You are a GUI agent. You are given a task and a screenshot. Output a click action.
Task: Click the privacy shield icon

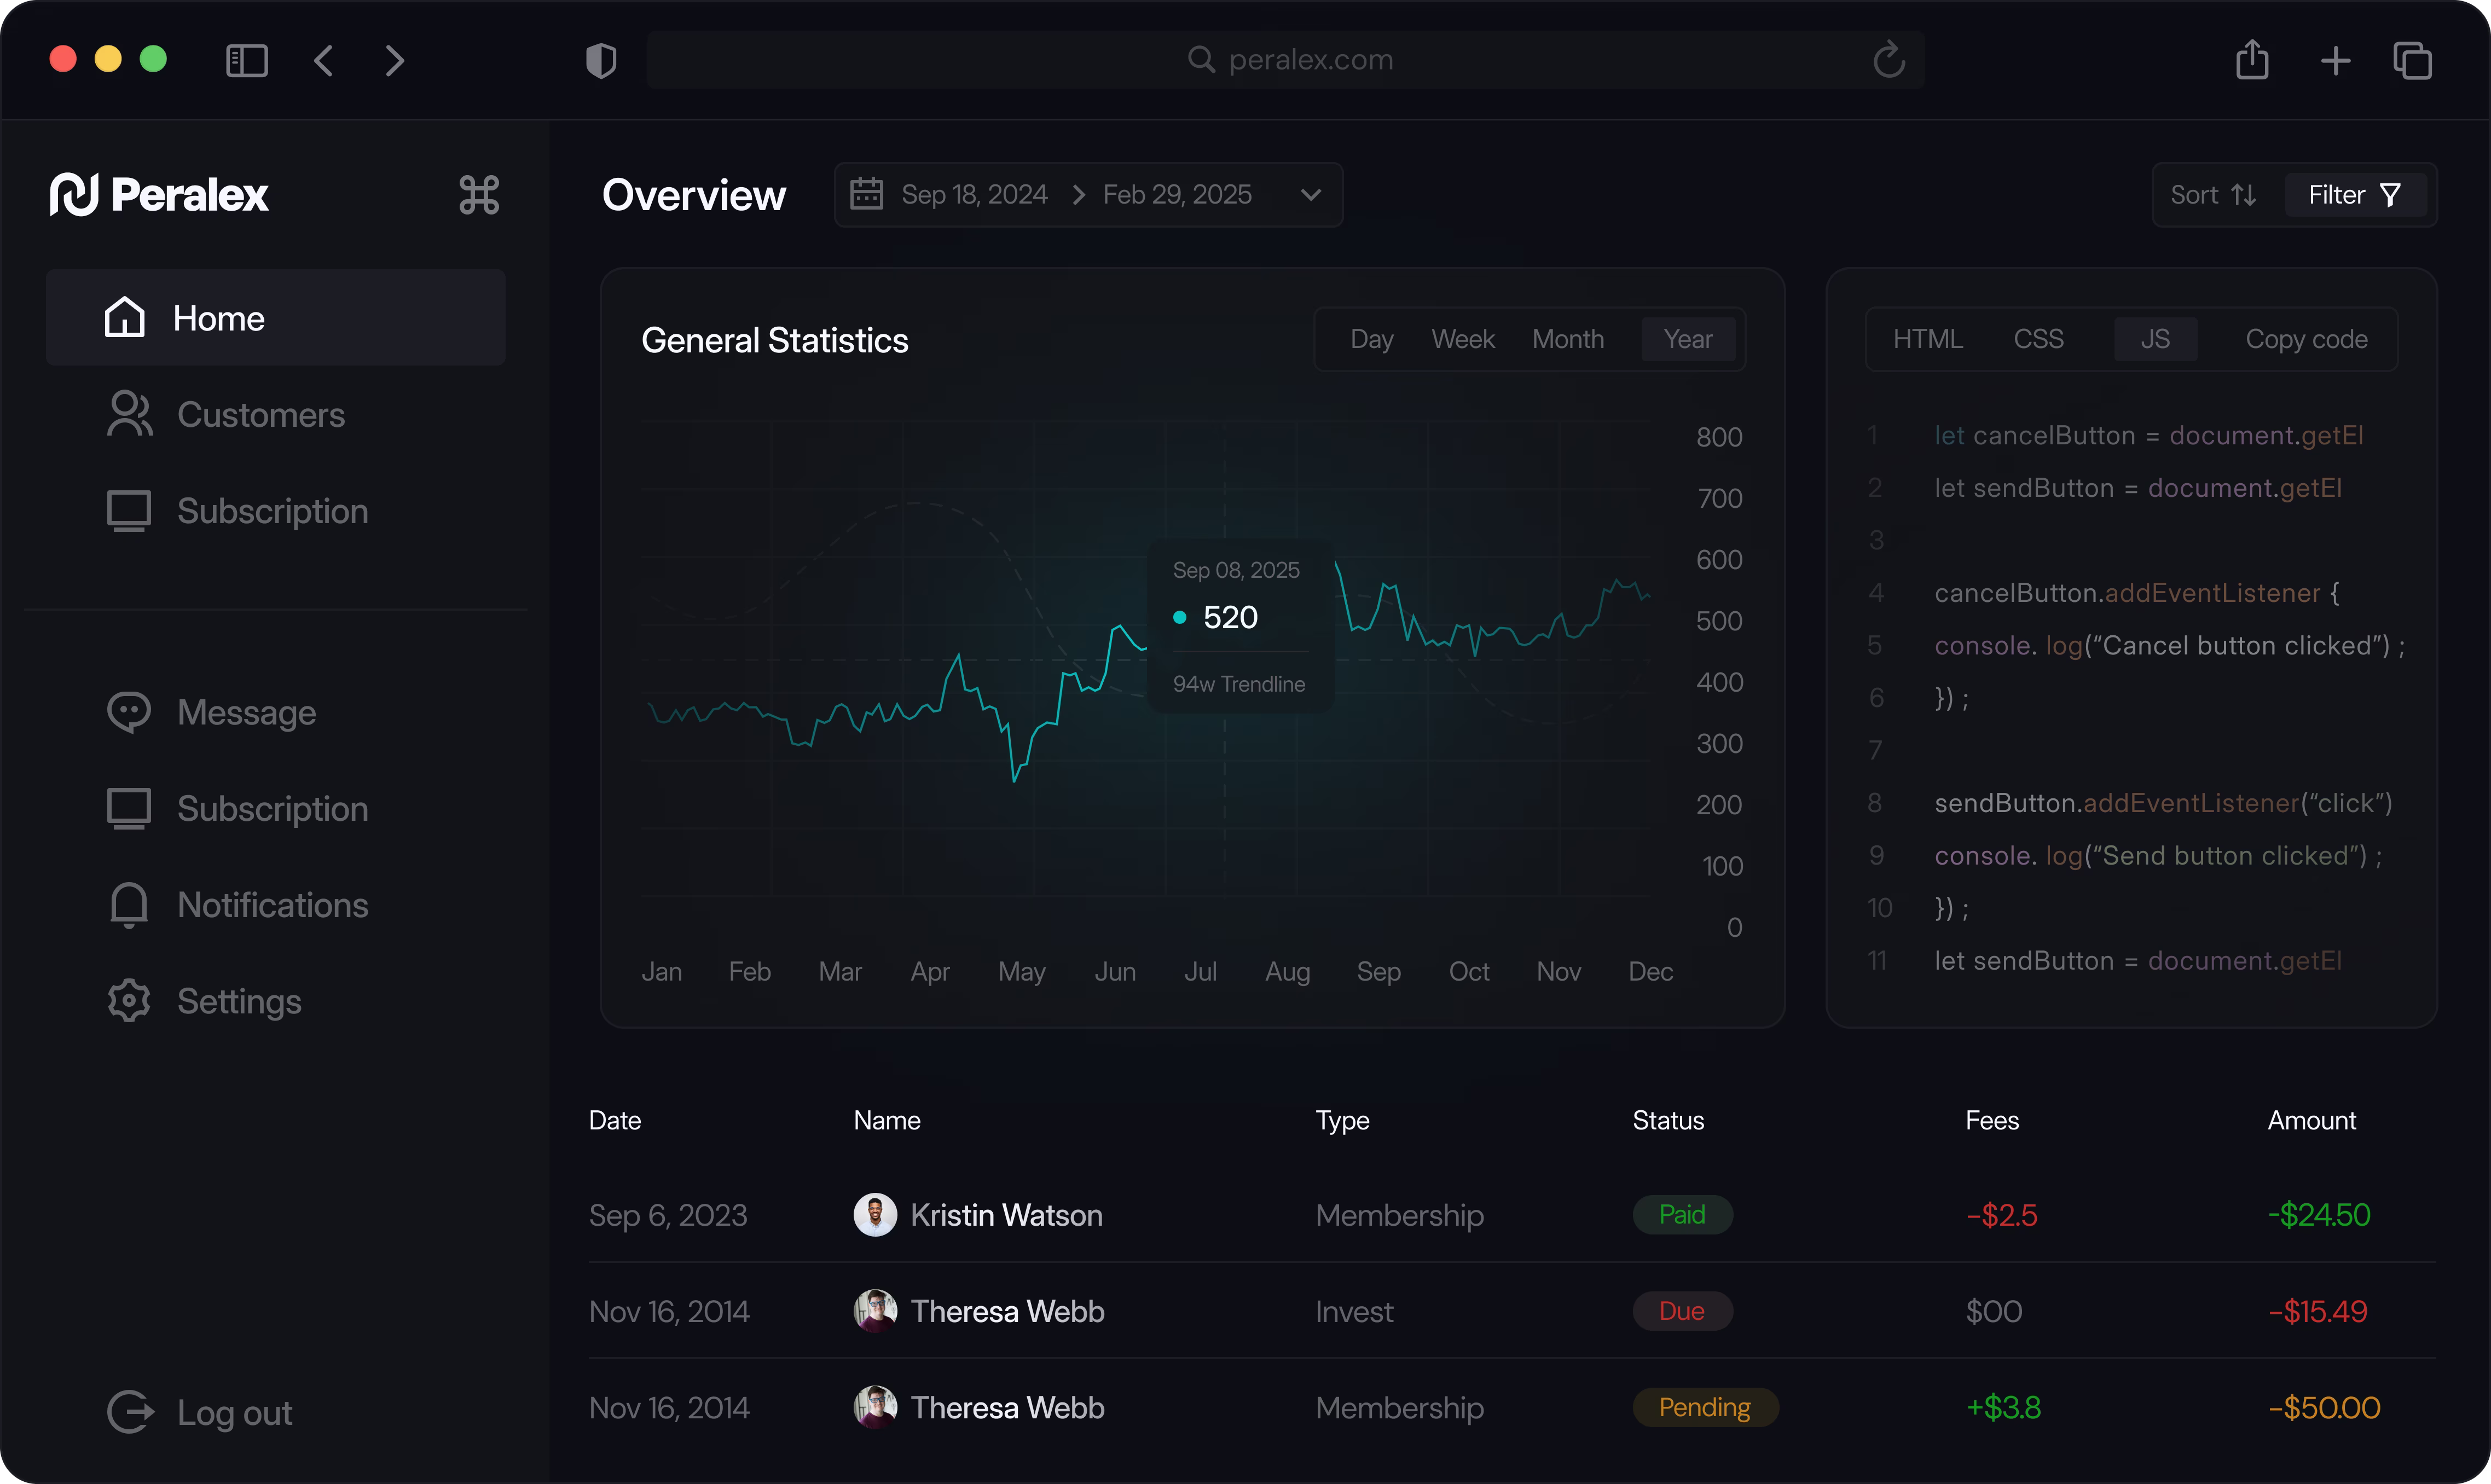pos(601,61)
